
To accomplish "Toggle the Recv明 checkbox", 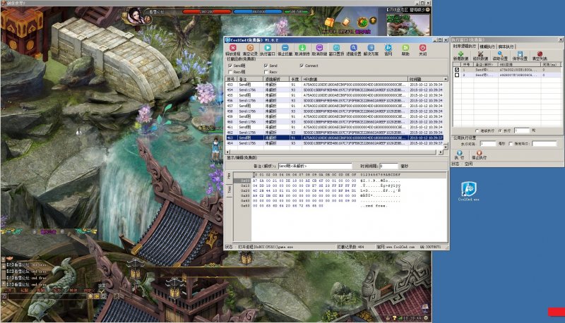I will [230, 72].
